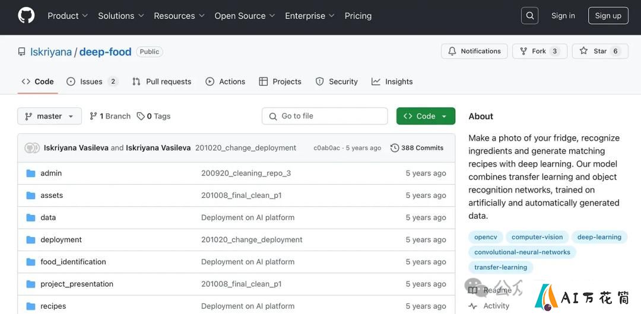
Task: View the 0 Tags list
Action: [154, 116]
